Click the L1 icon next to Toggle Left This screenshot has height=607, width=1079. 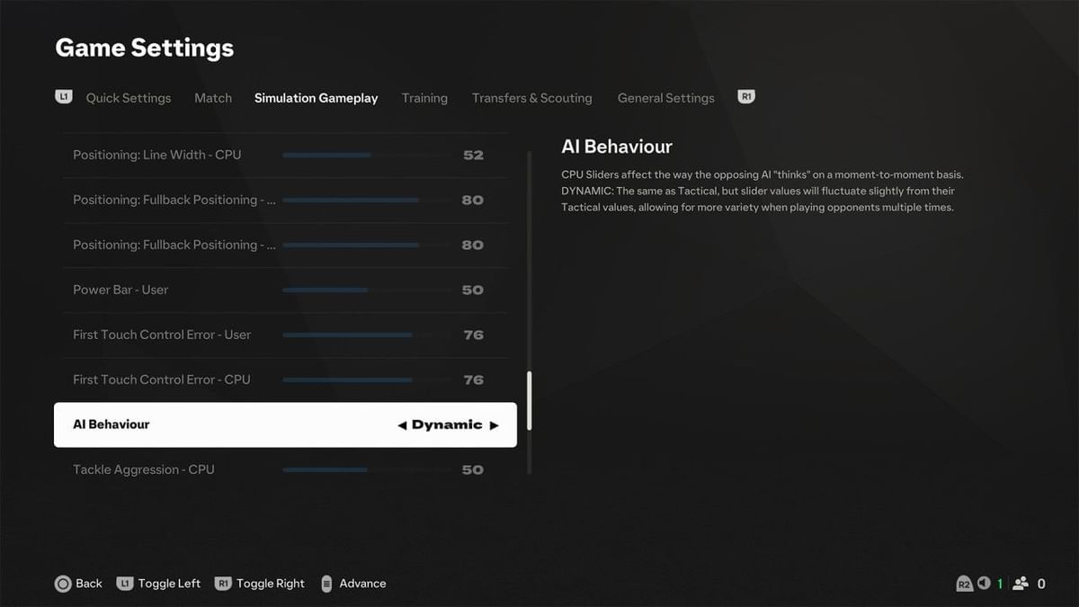[x=124, y=583]
